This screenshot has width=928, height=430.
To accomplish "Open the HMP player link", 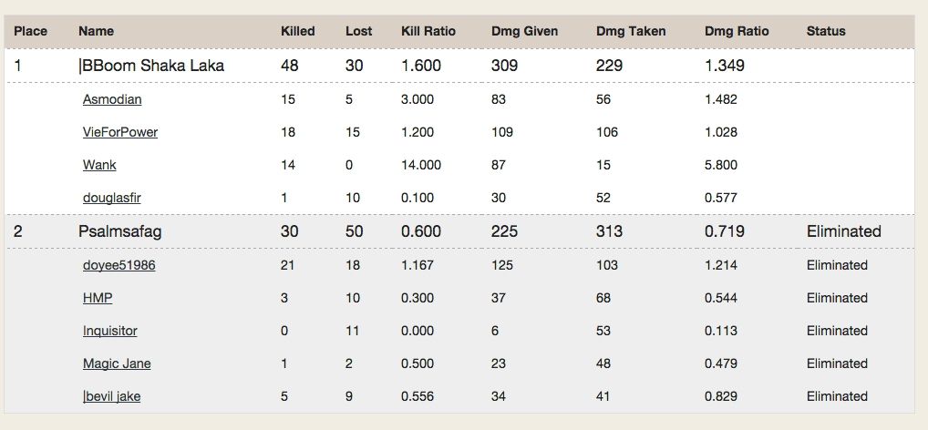I will (x=98, y=298).
